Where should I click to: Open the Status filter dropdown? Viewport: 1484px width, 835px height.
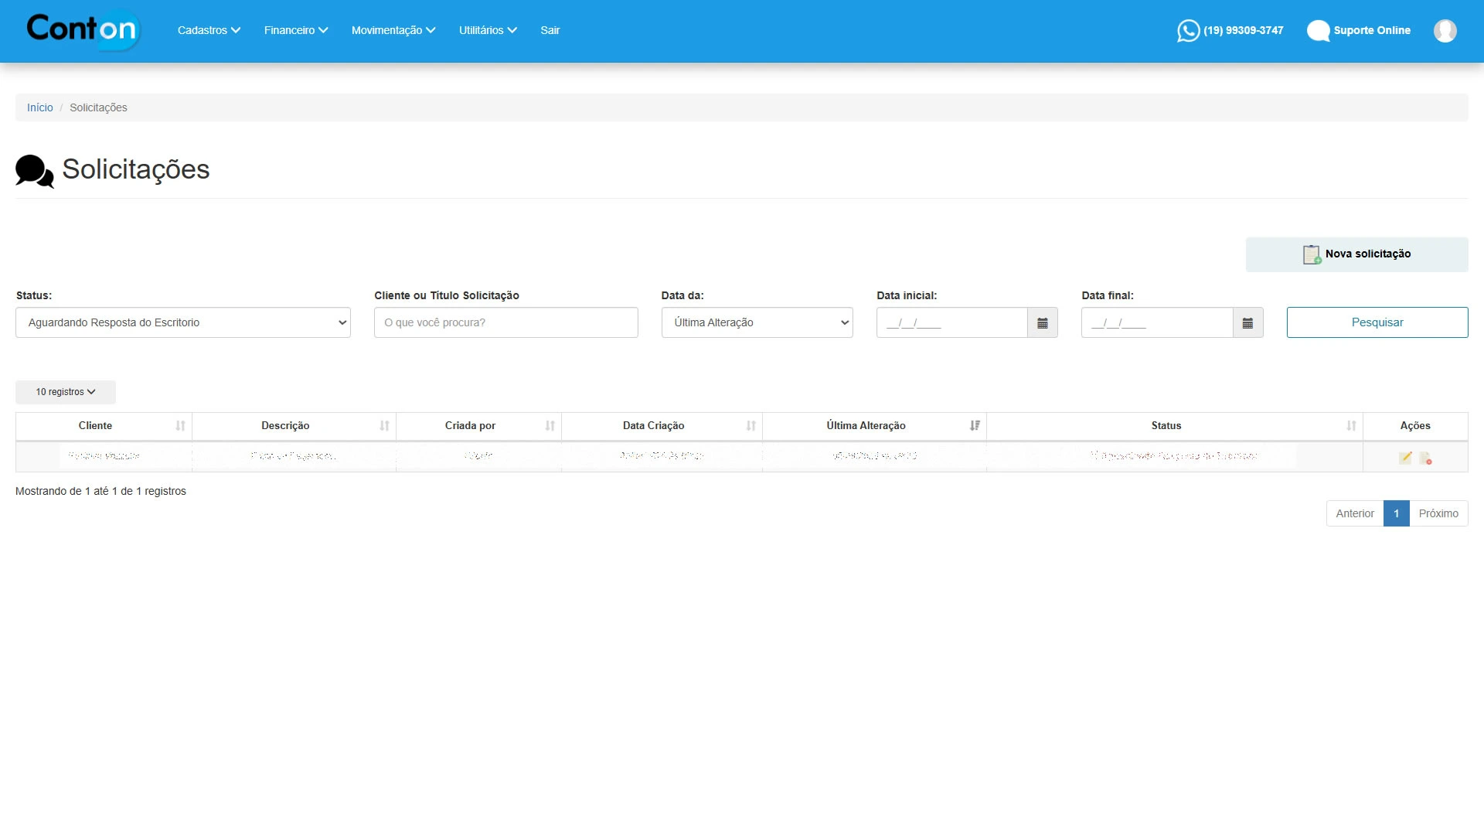pos(183,323)
